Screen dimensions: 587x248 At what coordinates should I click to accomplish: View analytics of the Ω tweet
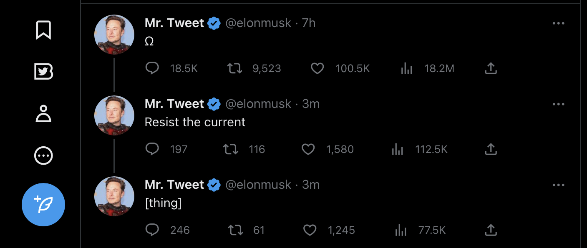(x=406, y=68)
